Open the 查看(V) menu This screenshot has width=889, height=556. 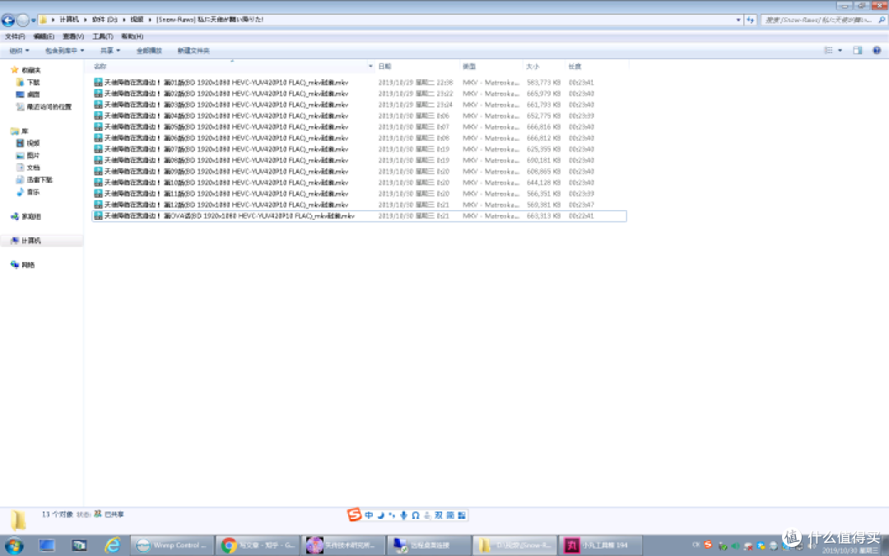73,36
